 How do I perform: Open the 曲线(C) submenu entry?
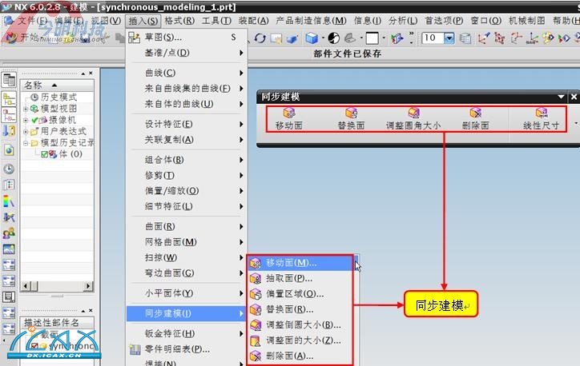(x=187, y=73)
